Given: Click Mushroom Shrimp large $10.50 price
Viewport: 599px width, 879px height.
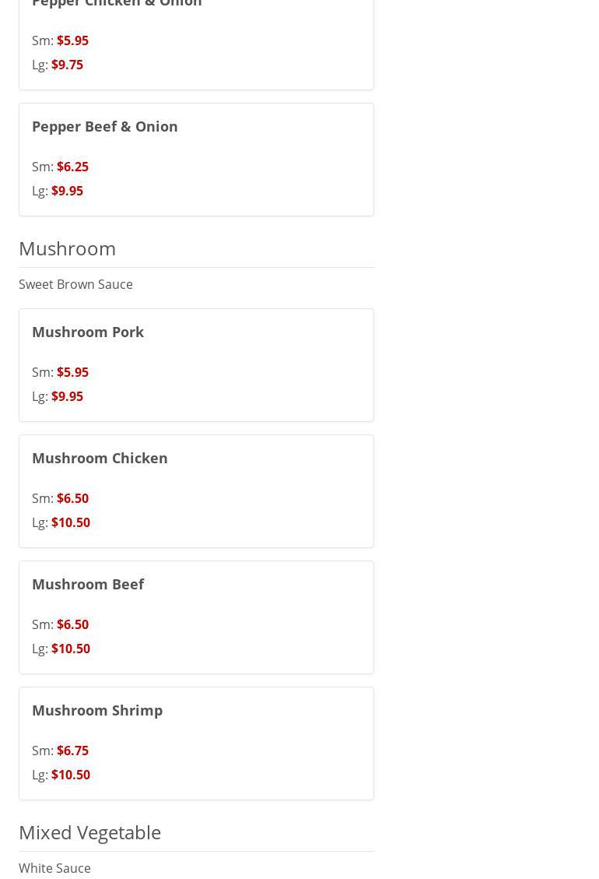Looking at the screenshot, I should (x=71, y=775).
